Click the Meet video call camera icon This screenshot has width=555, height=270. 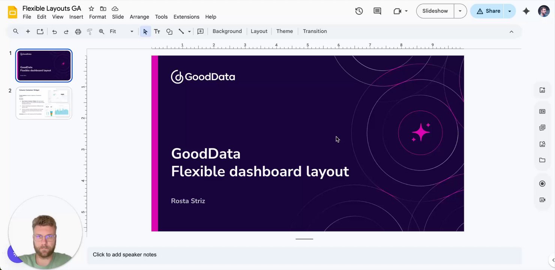397,11
